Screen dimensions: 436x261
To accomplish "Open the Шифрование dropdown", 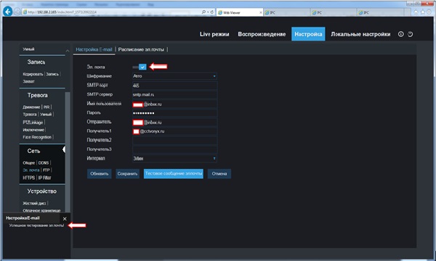I will tap(174, 76).
